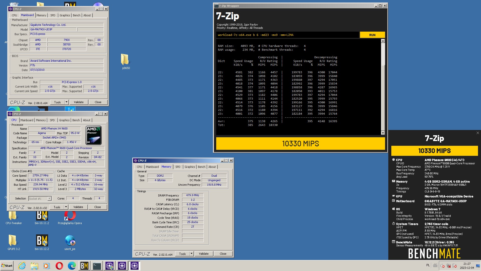Click the Core Speed 2759.27 MHz value
The width and height of the screenshot is (481, 271).
click(x=41, y=176)
